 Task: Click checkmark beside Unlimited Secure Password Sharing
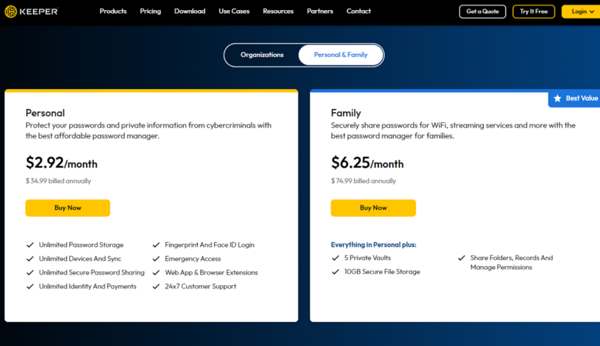[x=30, y=273]
